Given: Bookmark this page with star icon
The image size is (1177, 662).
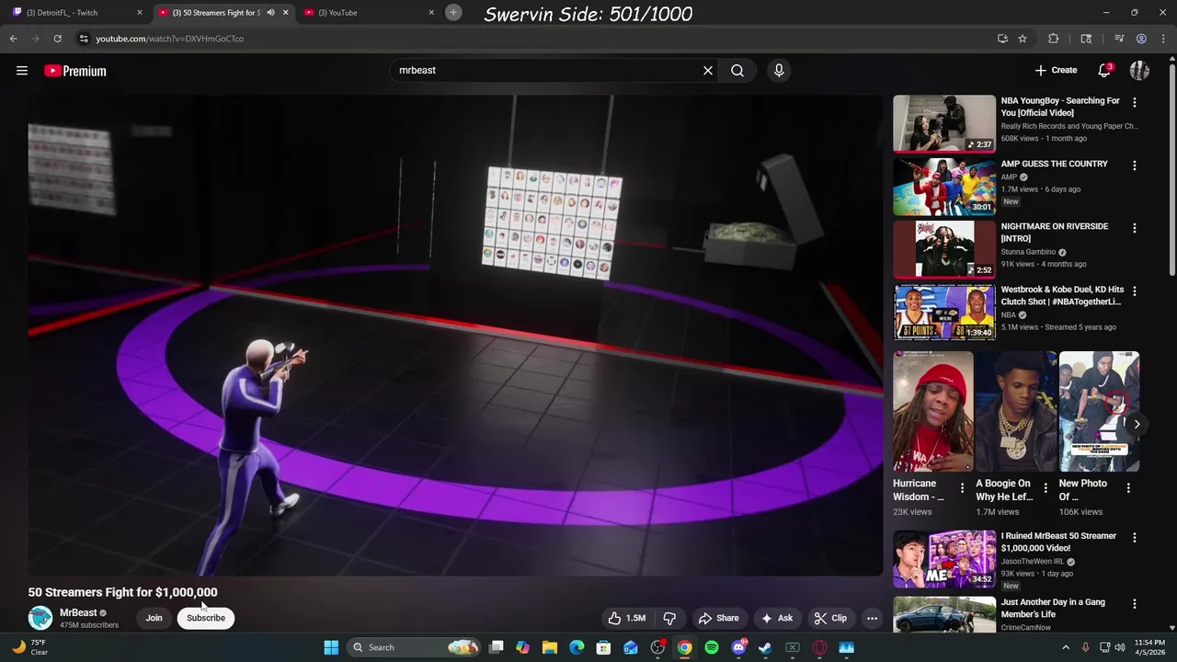Looking at the screenshot, I should (x=1023, y=39).
